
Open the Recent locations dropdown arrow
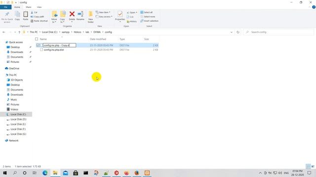click(x=15, y=32)
